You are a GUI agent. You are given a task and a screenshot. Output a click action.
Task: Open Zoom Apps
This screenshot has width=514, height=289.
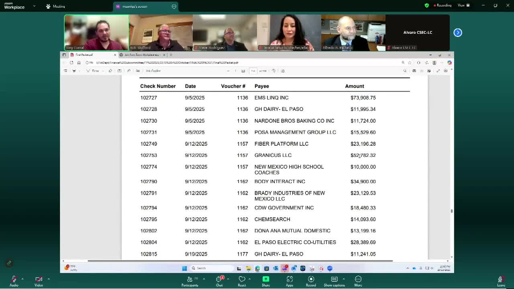(x=290, y=281)
